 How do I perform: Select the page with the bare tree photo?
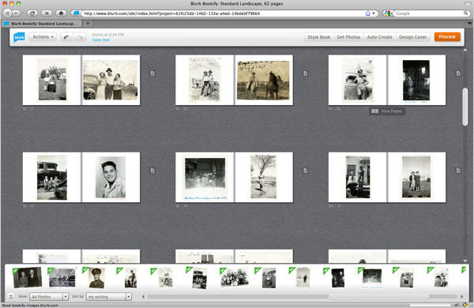click(x=264, y=177)
